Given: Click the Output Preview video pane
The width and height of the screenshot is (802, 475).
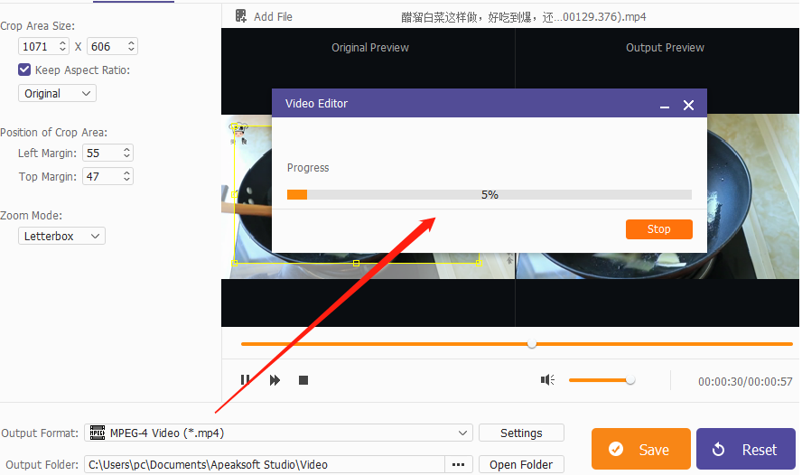Looking at the screenshot, I should [657, 177].
